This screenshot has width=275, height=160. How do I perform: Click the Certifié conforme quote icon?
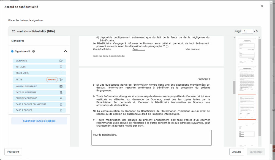point(61,99)
